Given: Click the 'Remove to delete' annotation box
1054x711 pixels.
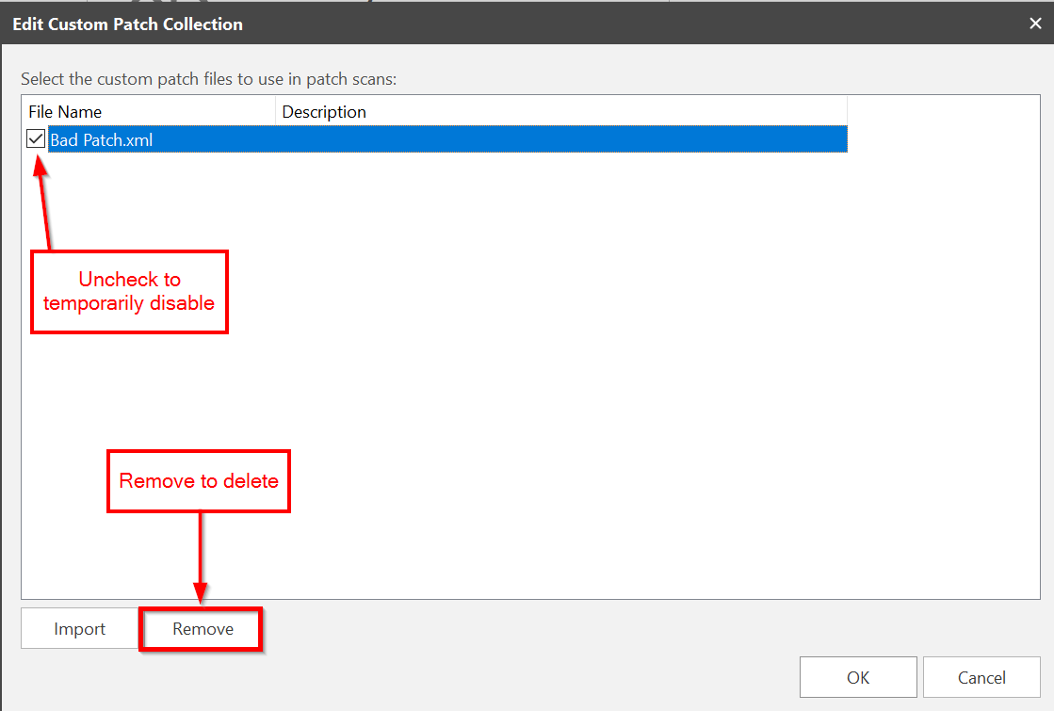Looking at the screenshot, I should (x=199, y=481).
